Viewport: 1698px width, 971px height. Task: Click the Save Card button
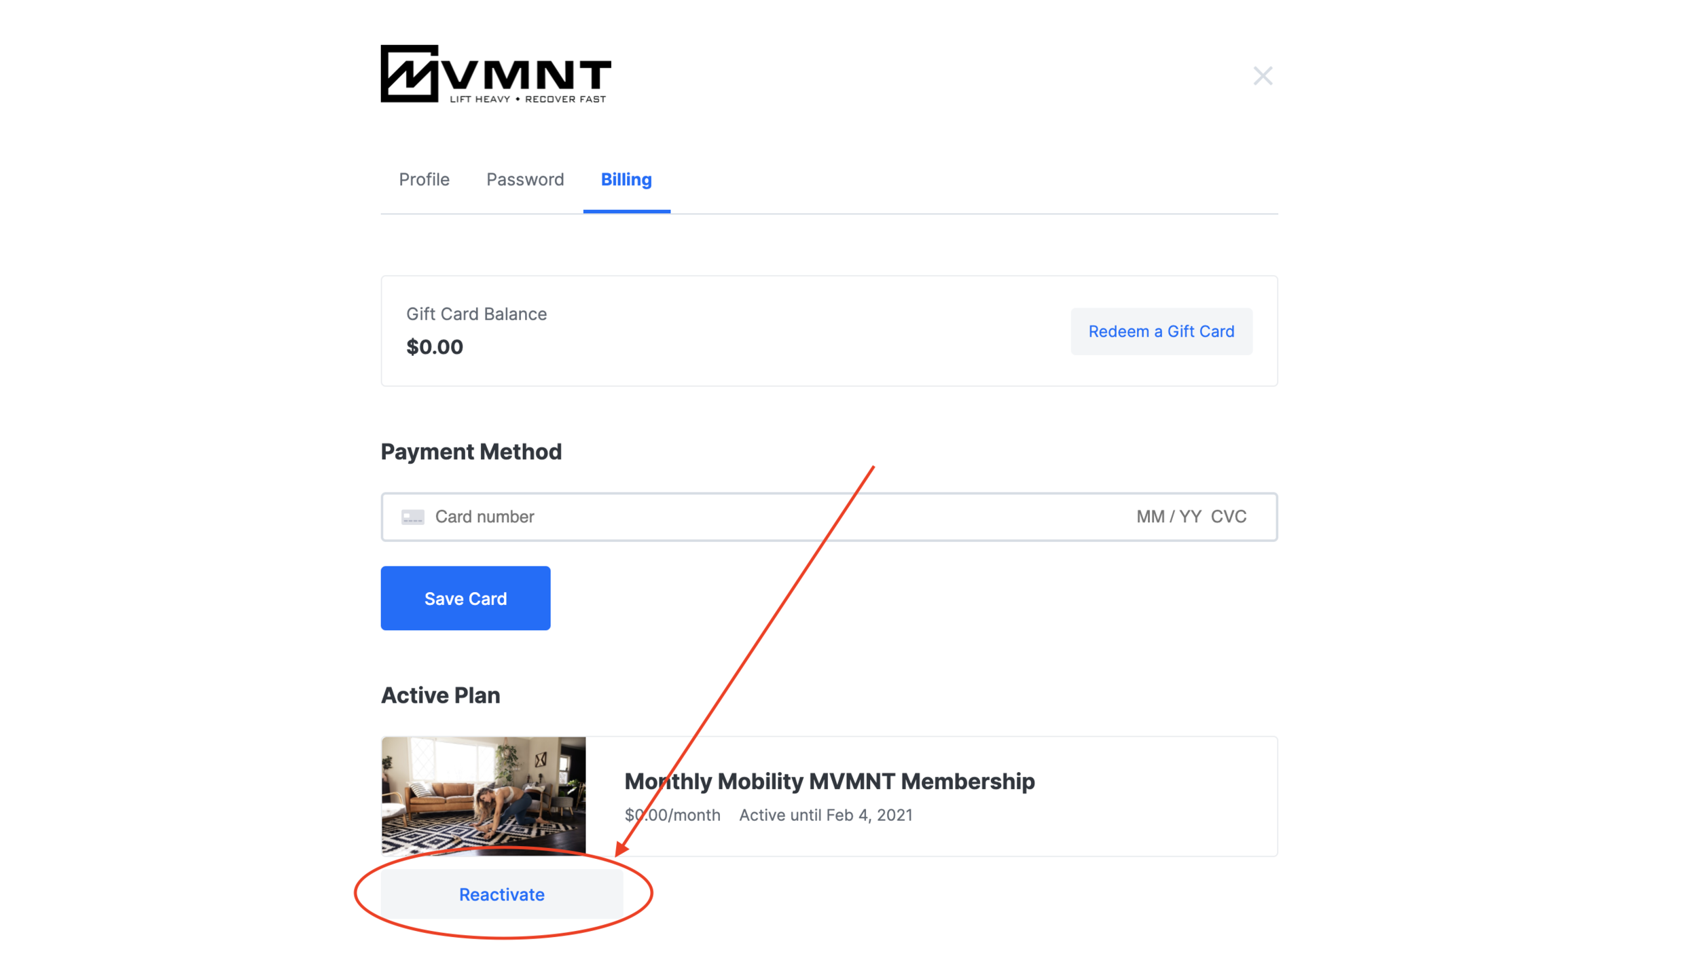coord(465,598)
